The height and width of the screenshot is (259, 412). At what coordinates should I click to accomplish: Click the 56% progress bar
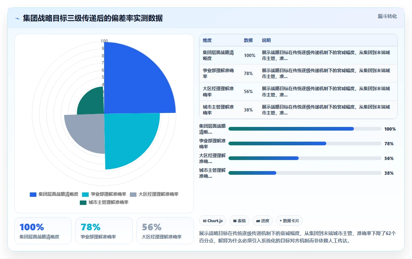[x=305, y=158]
